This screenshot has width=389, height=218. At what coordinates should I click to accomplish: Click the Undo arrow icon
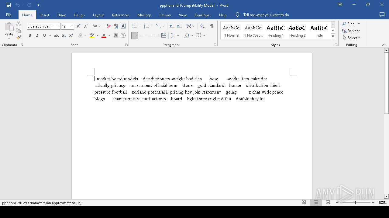click(18, 5)
